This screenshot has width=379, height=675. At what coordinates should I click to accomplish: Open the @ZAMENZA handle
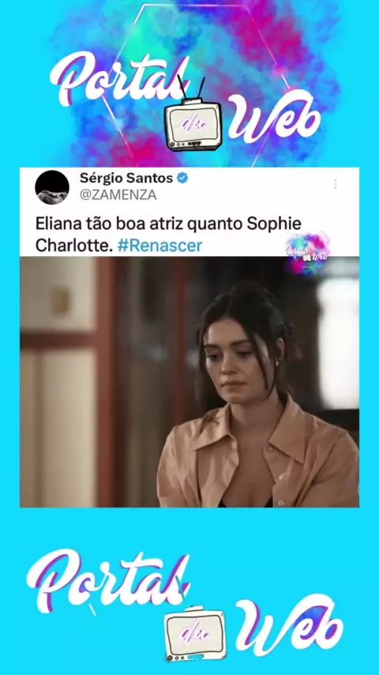pos(118,195)
